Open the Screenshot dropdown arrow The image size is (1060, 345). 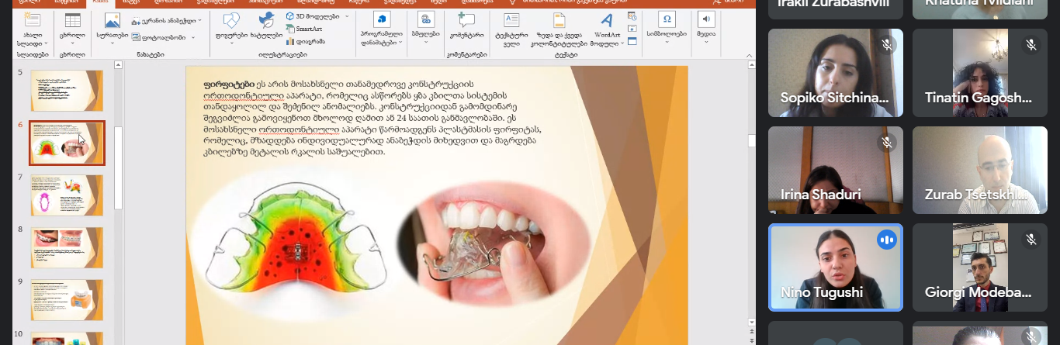[x=199, y=20]
